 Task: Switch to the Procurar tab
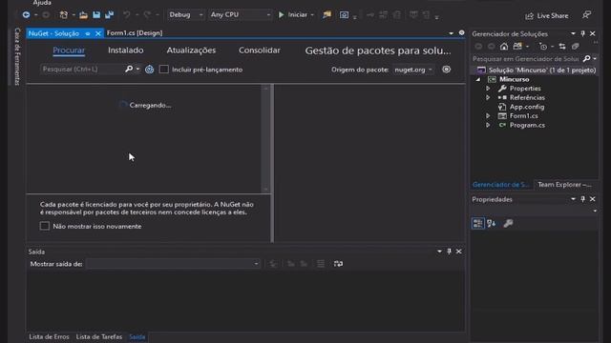click(x=69, y=50)
